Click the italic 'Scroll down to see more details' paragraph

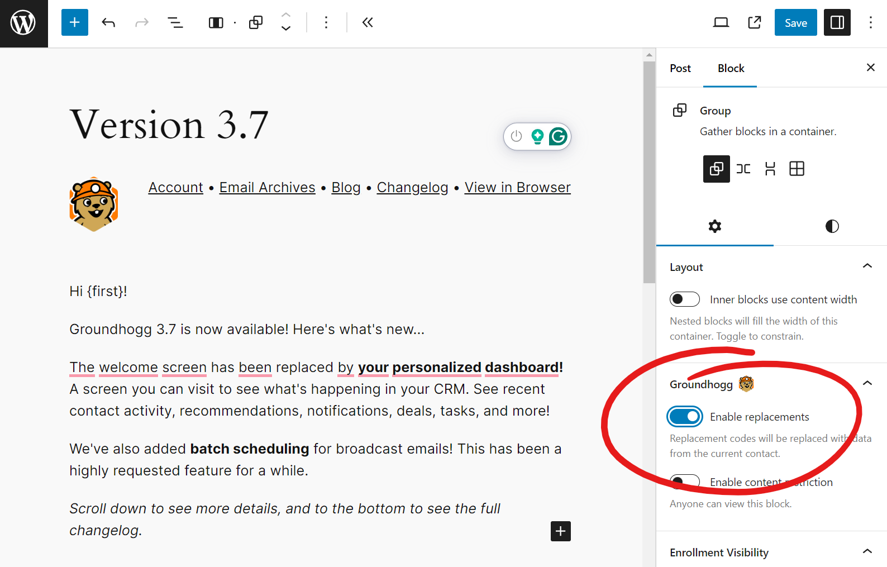click(285, 520)
